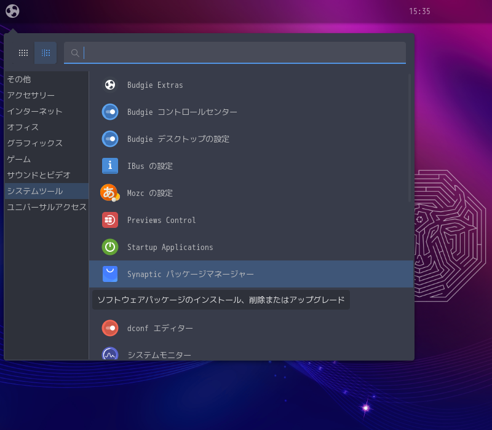
Task: Select the システムツール category
Action: [x=47, y=191]
